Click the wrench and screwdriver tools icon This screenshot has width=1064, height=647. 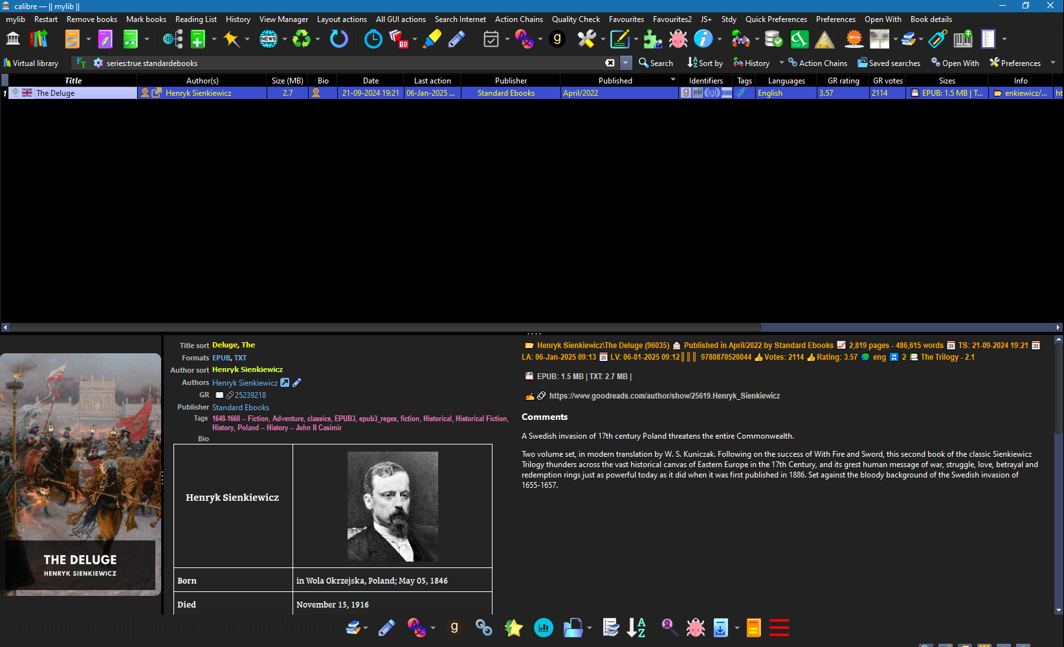(x=587, y=39)
